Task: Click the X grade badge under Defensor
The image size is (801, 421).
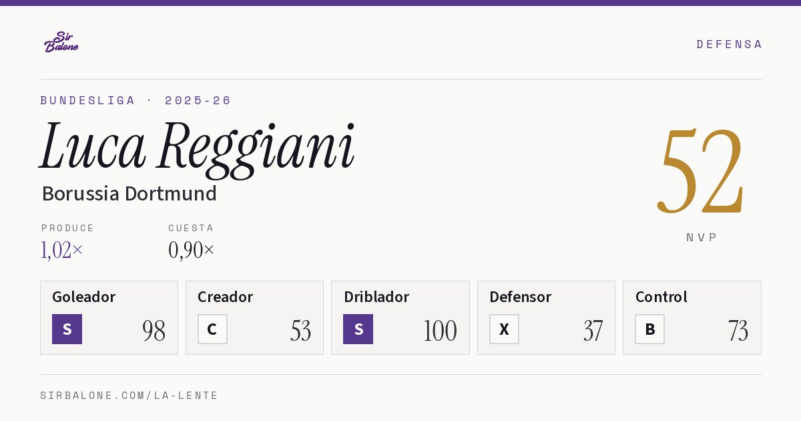Action: [x=504, y=329]
